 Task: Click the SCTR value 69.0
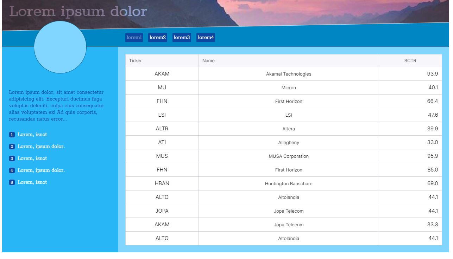(x=410, y=183)
